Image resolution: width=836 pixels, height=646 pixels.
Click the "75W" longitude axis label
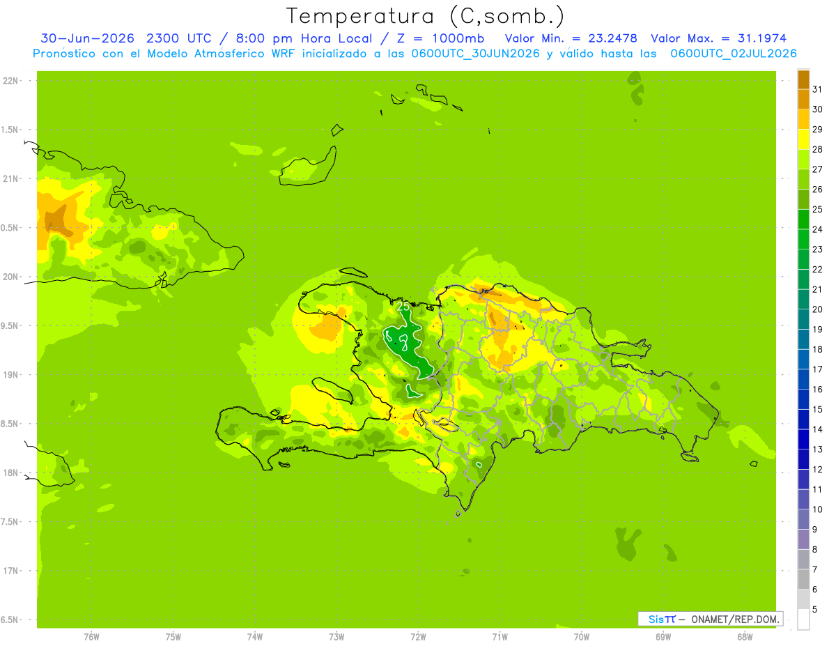(173, 637)
